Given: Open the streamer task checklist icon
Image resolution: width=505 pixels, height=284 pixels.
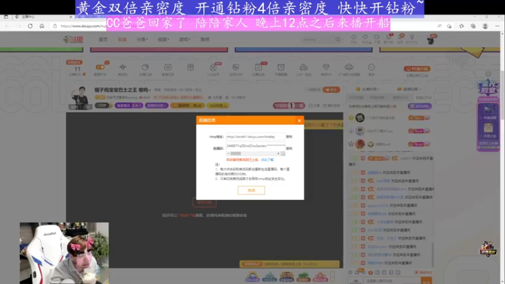Looking at the screenshot, I should click(x=258, y=67).
